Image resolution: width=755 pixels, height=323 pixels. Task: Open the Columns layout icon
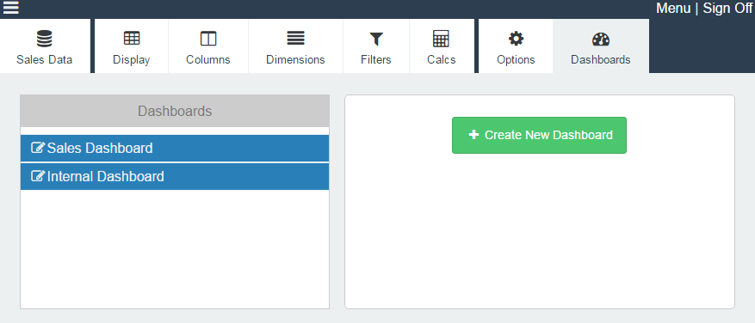208,39
